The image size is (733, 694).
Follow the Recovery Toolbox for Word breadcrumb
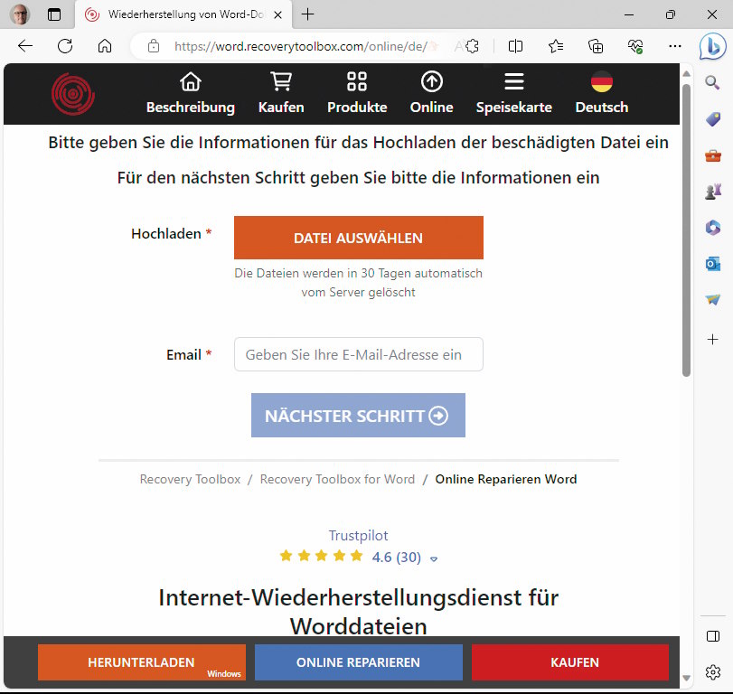[x=337, y=479]
